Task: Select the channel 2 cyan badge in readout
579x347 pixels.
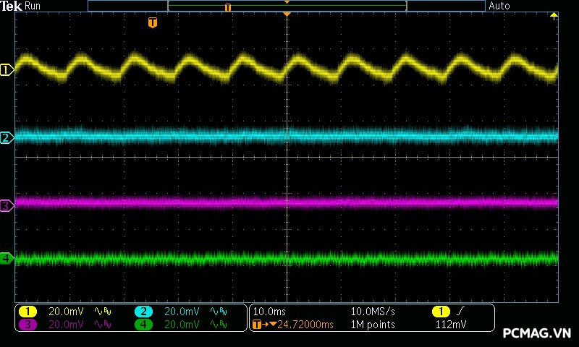Action: point(144,312)
